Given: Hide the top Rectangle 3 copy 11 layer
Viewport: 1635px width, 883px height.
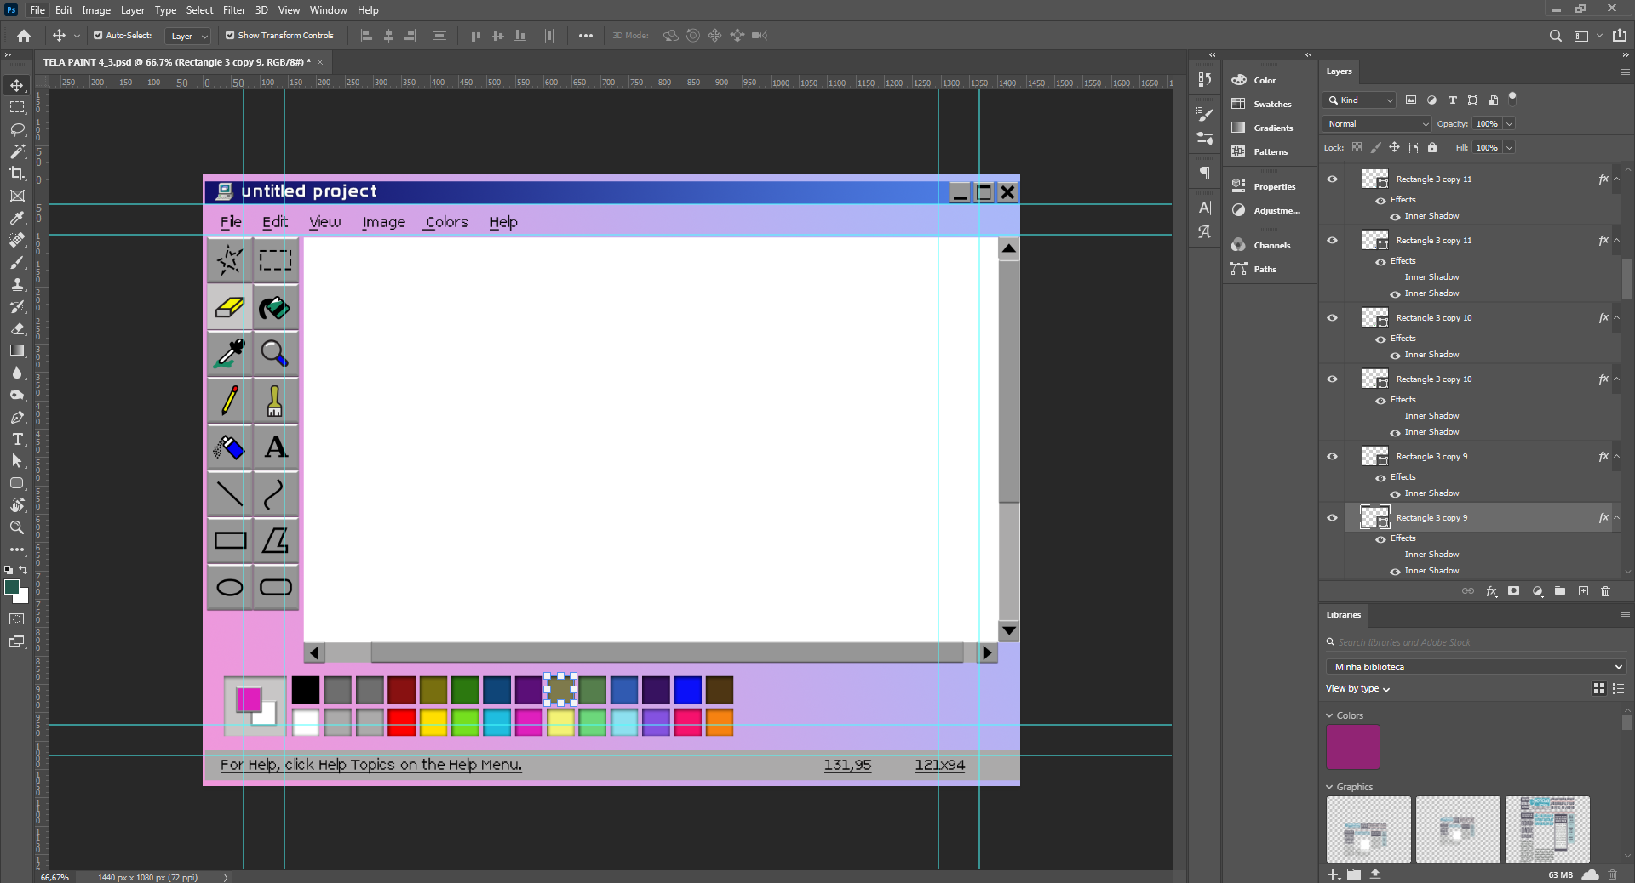Looking at the screenshot, I should 1333,179.
